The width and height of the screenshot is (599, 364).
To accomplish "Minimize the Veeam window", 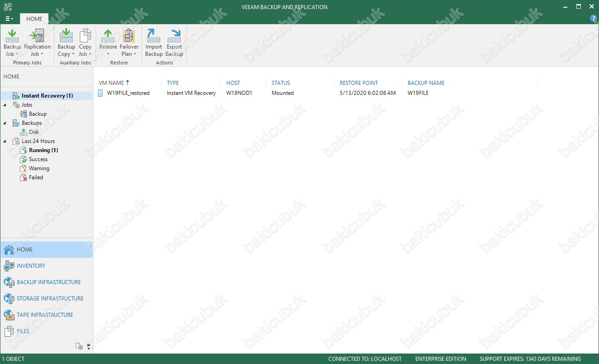I will pyautogui.click(x=565, y=6).
